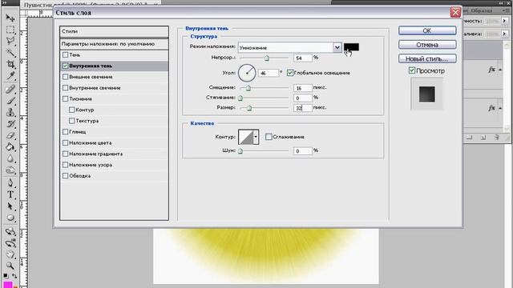The width and height of the screenshot is (513, 288).
Task: Click the Отмена cancel button
Action: [427, 45]
